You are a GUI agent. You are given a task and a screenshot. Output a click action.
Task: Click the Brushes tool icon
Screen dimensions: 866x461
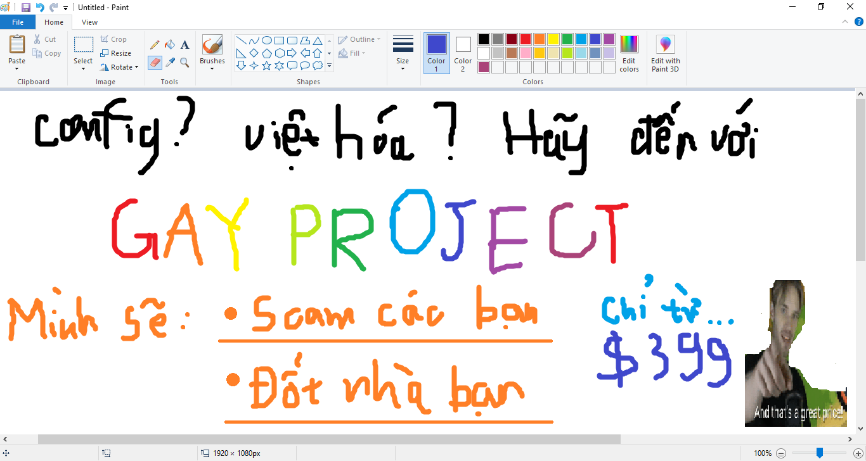pos(212,45)
